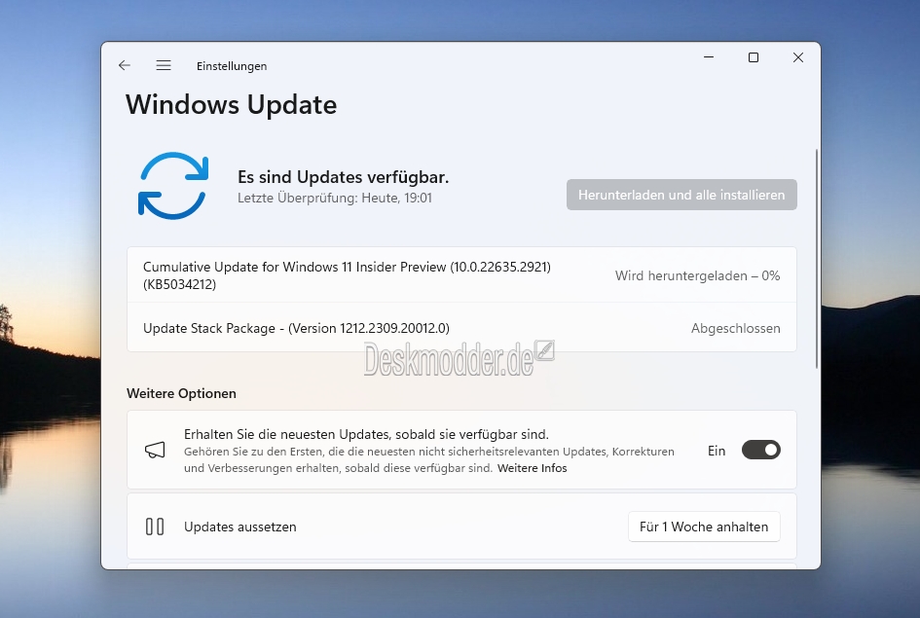The image size is (920, 618).
Task: Turn off the get-newest-updates toggle
Action: (x=761, y=450)
